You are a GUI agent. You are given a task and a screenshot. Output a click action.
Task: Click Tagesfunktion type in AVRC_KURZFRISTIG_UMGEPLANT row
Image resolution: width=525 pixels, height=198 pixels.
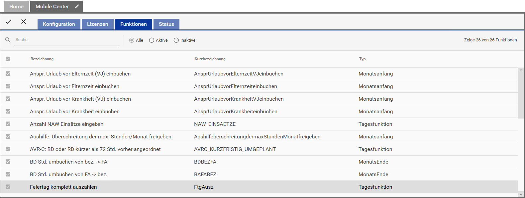click(375, 149)
